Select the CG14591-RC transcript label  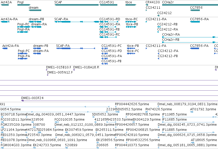pos(110,35)
